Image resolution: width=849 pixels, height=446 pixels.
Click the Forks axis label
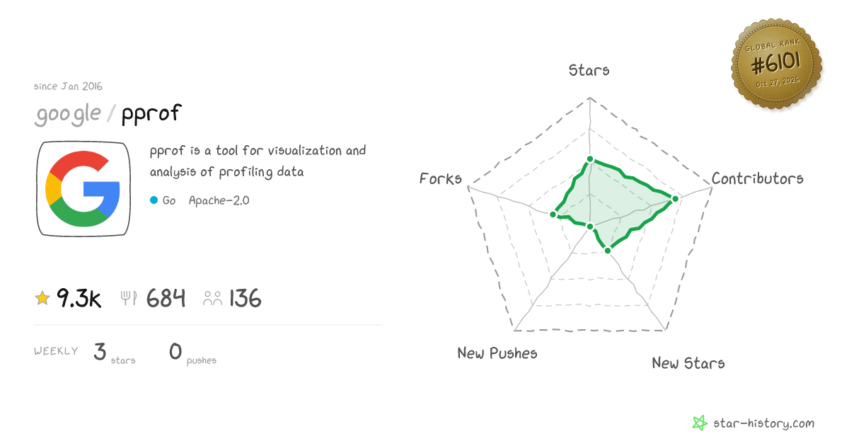click(441, 178)
